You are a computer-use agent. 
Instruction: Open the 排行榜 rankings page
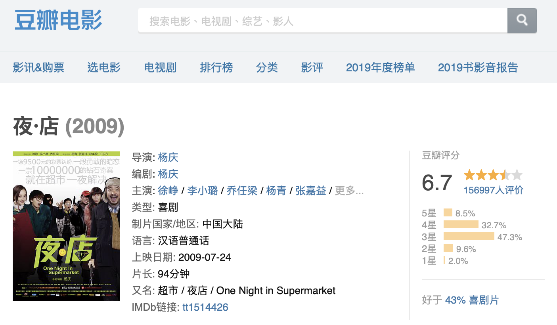point(216,67)
